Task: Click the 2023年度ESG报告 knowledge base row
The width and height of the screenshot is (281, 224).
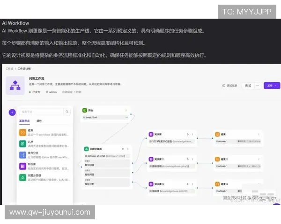Action: 172,141
